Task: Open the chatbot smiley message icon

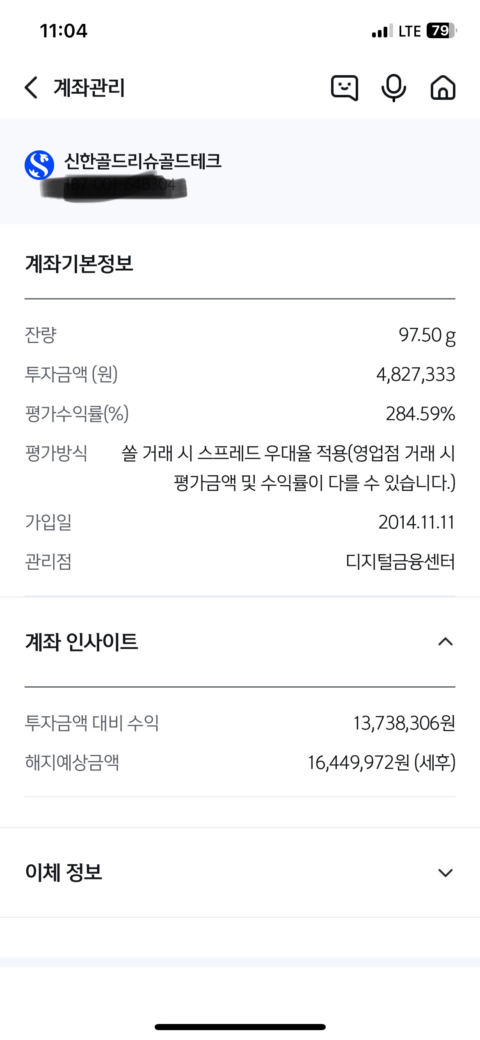Action: pos(345,87)
